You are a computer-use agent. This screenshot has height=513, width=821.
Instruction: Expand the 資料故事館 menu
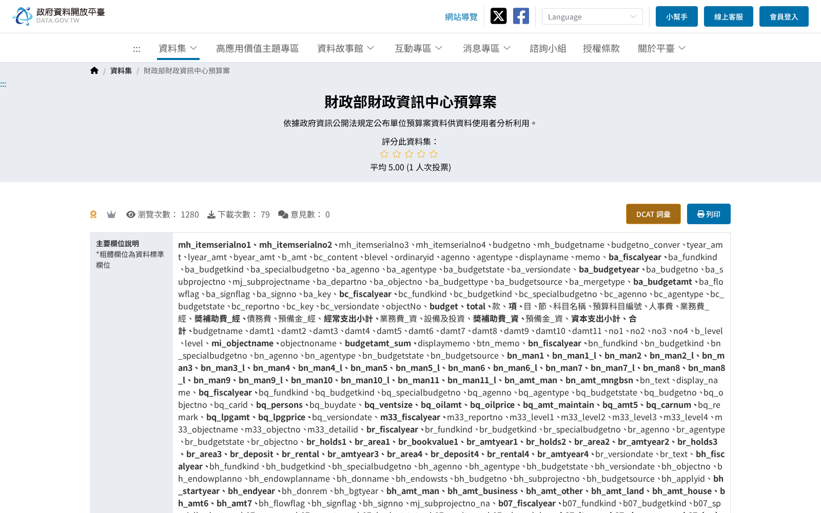pos(346,48)
